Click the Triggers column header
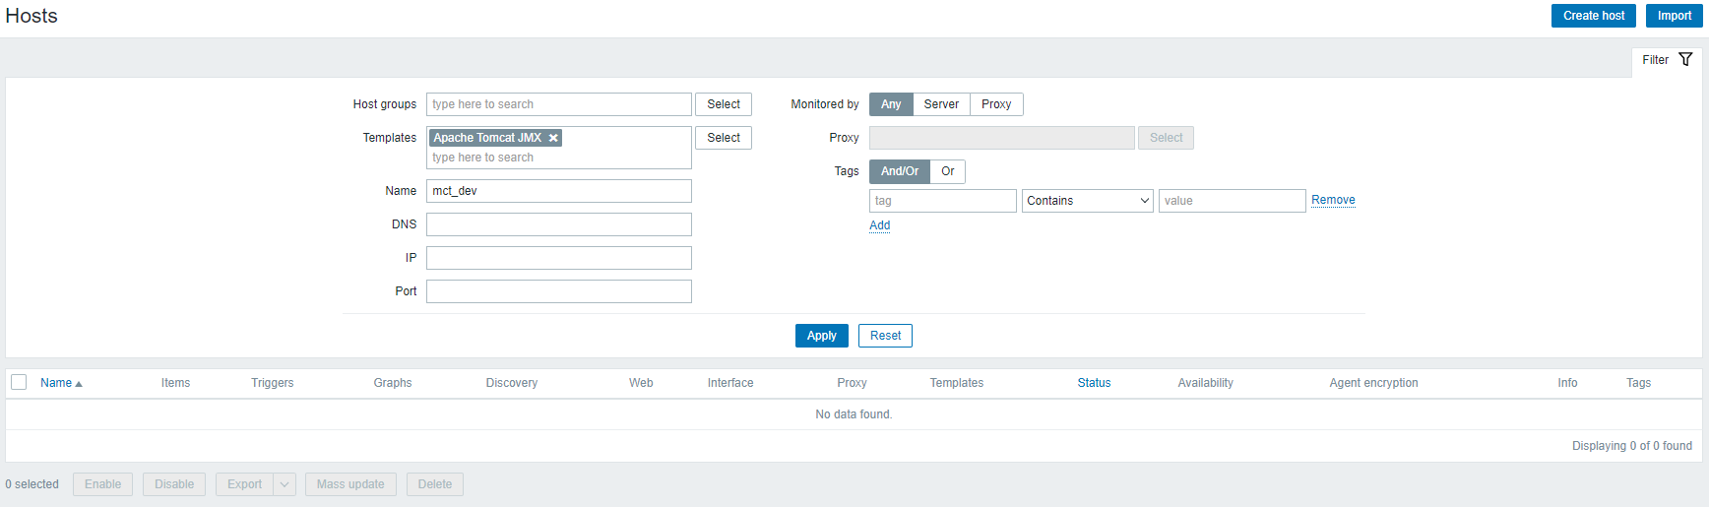Image resolution: width=1709 pixels, height=507 pixels. tap(273, 383)
